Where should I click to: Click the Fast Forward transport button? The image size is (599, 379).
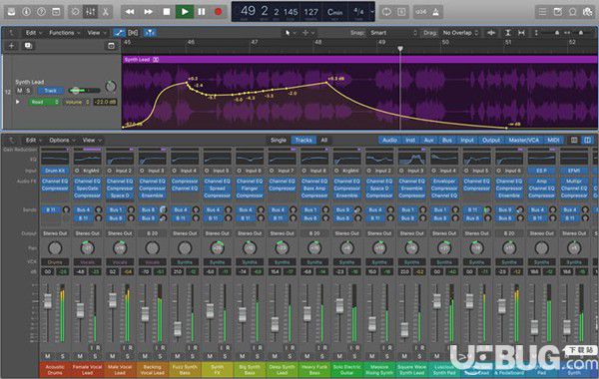point(148,12)
